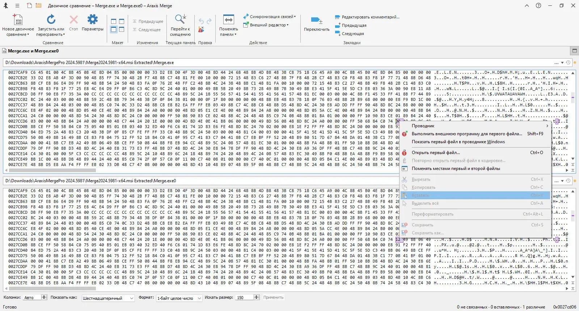Select two-pane horizontal layout icon
The height and width of the screenshot is (311, 579).
coord(114,29)
